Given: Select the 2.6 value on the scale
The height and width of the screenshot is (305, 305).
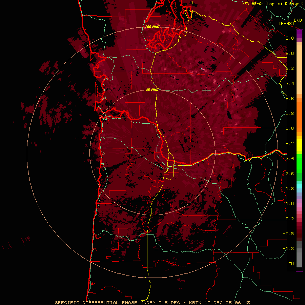Looking at the screenshot, I should 290,174.
